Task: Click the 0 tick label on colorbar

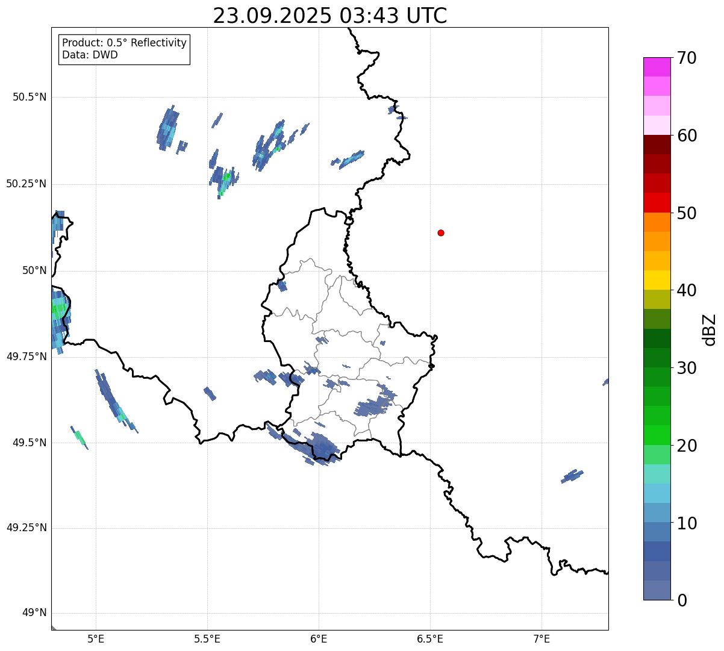Action: coord(682,600)
